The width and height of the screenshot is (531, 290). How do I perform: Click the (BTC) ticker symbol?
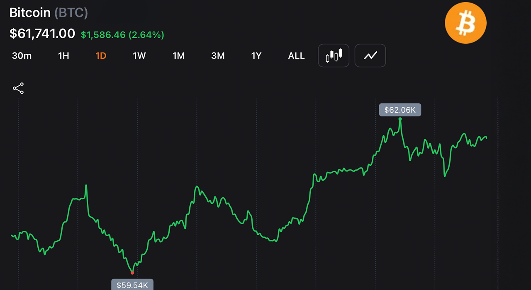(71, 13)
